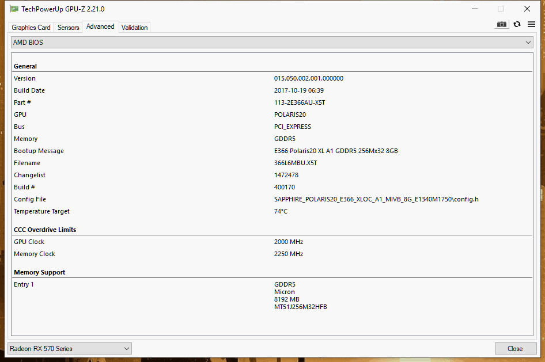Open the Radeon RX 570 Series dropdown
This screenshot has height=362, width=545.
[70, 348]
